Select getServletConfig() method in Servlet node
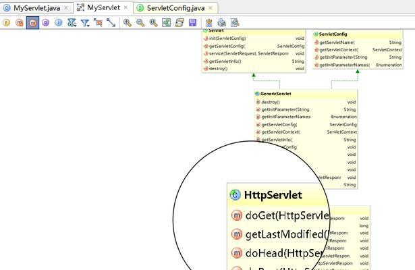Screen dimensions: 415x270 point(254,46)
